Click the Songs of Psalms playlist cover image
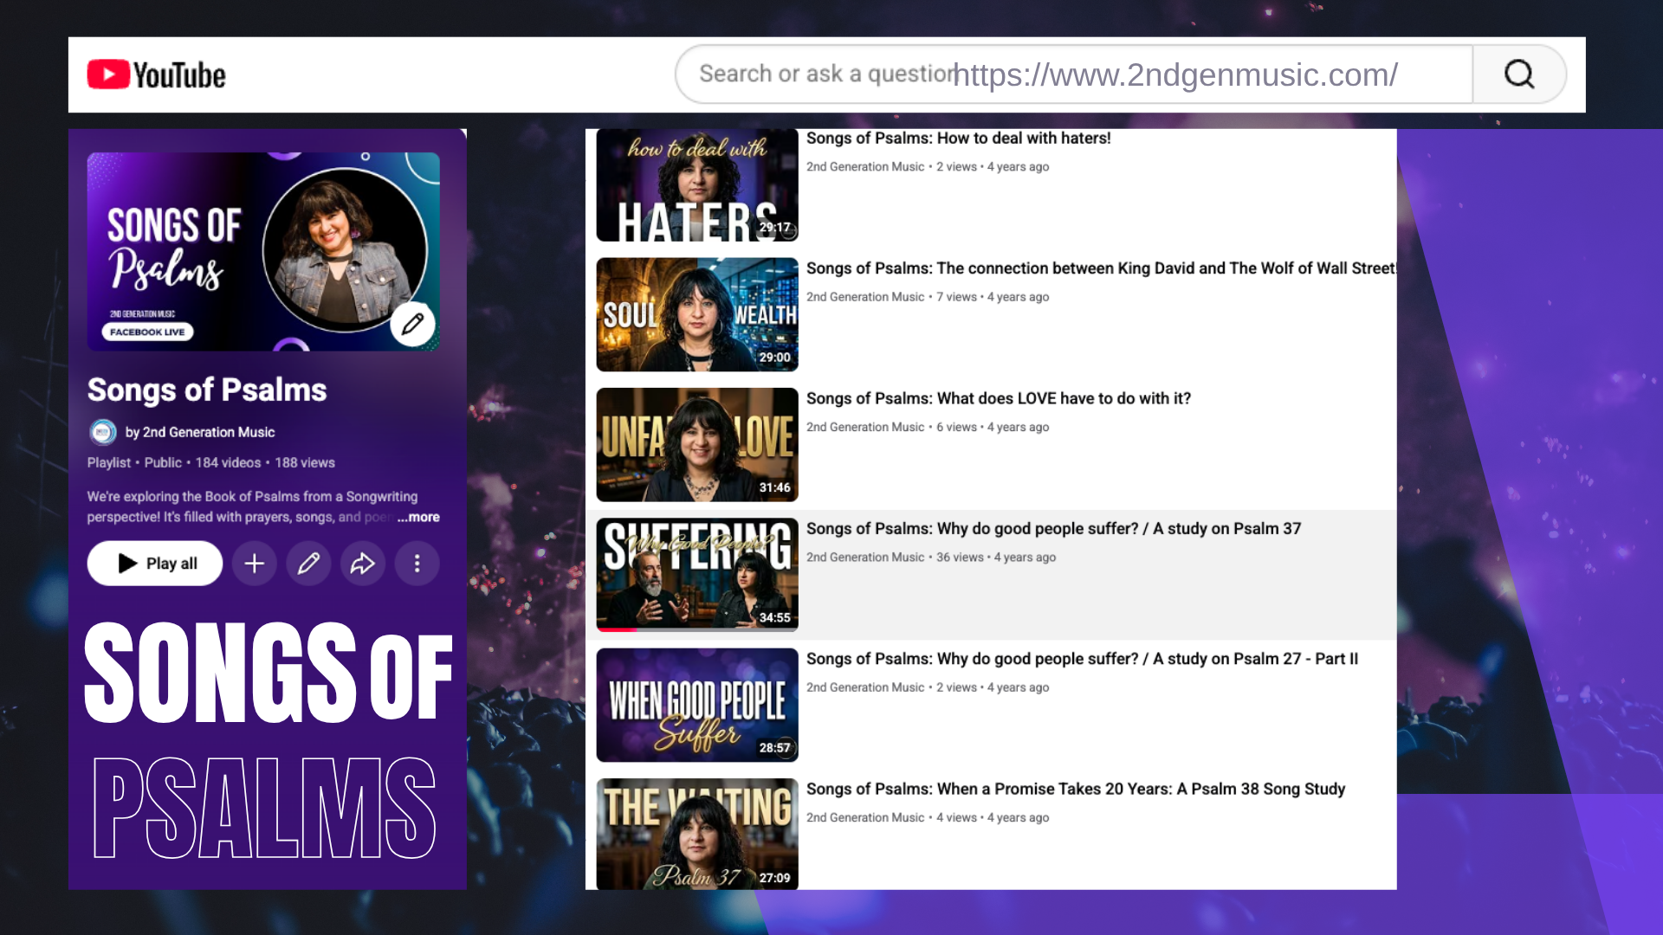Image resolution: width=1663 pixels, height=935 pixels. pos(263,252)
